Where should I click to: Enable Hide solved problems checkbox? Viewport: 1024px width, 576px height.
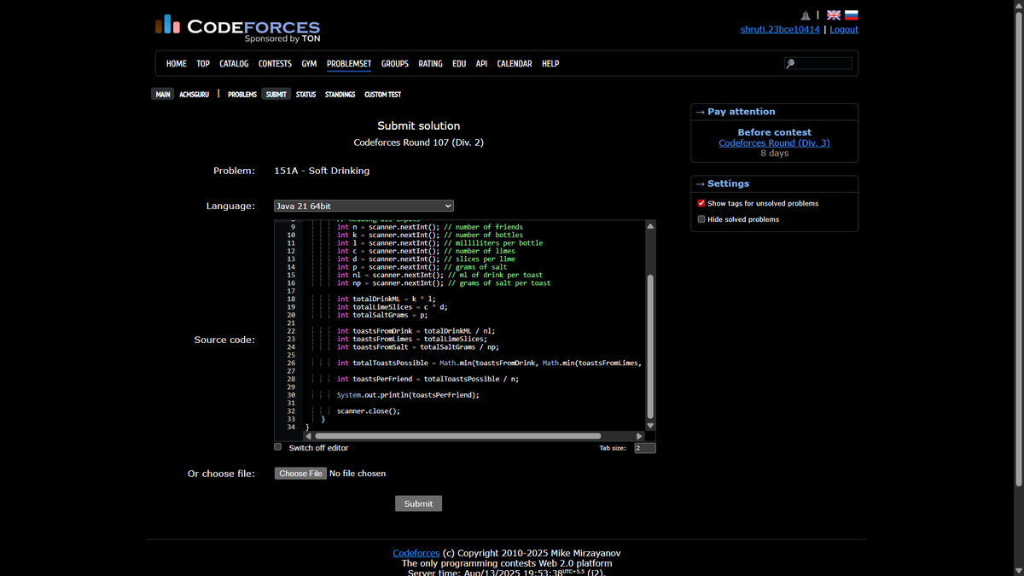click(x=701, y=219)
